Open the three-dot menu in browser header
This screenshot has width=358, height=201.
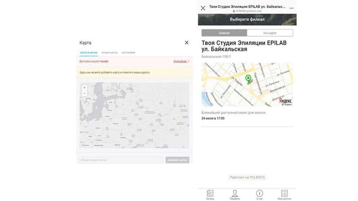(x=292, y=8)
